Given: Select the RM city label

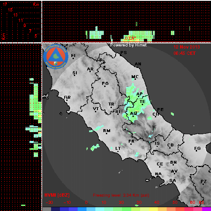Looking at the screenshot, I should (107, 131).
